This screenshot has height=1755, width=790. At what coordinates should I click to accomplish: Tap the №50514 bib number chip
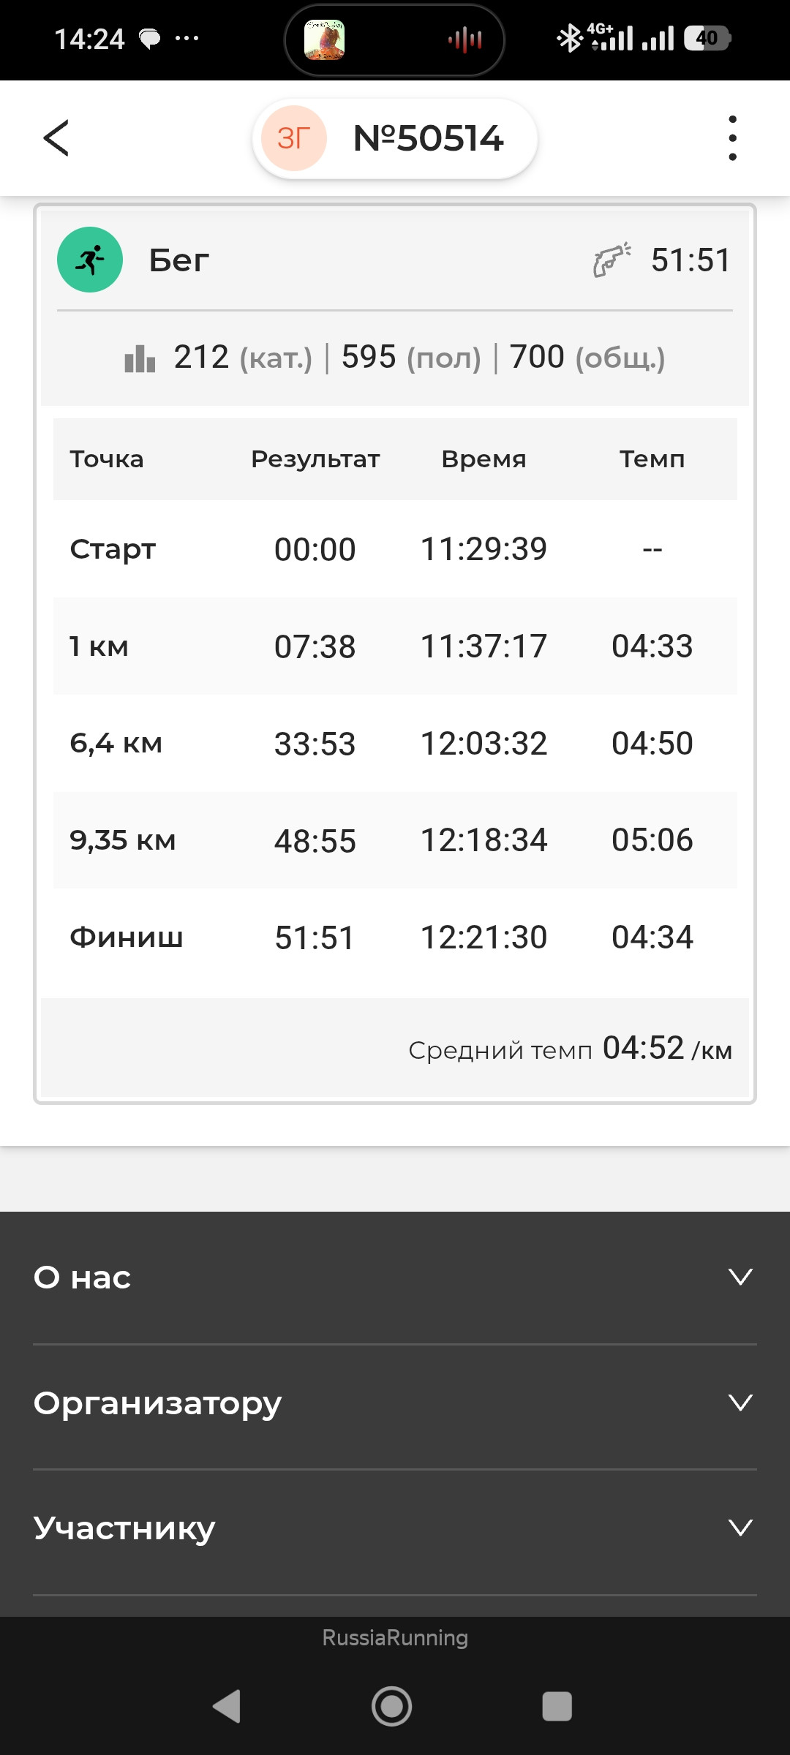pos(395,138)
